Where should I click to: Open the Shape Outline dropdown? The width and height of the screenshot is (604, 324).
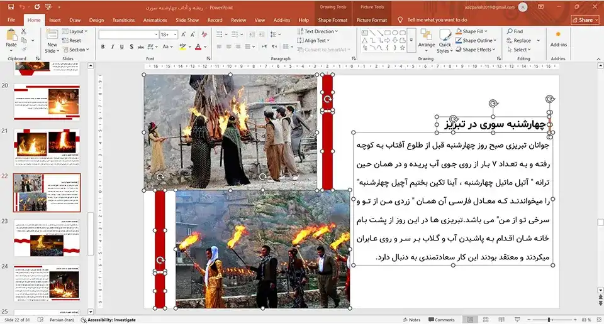(x=476, y=40)
